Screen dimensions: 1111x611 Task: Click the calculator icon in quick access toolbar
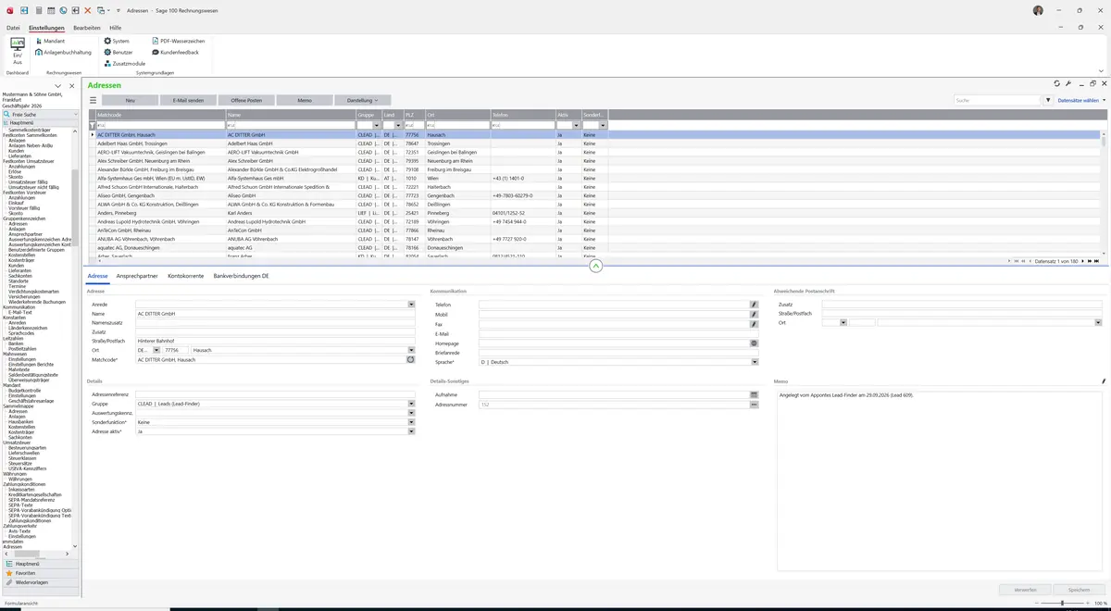point(38,9)
